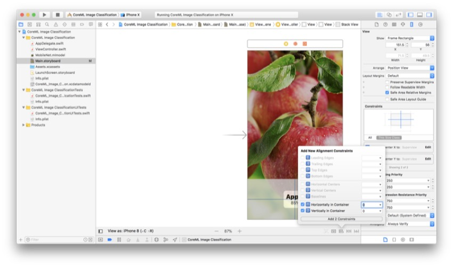453x267 pixels.
Task: Open the related items grid icon
Action: (x=100, y=25)
